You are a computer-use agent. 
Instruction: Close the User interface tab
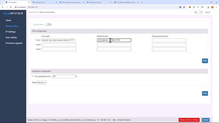click(x=29, y=2)
